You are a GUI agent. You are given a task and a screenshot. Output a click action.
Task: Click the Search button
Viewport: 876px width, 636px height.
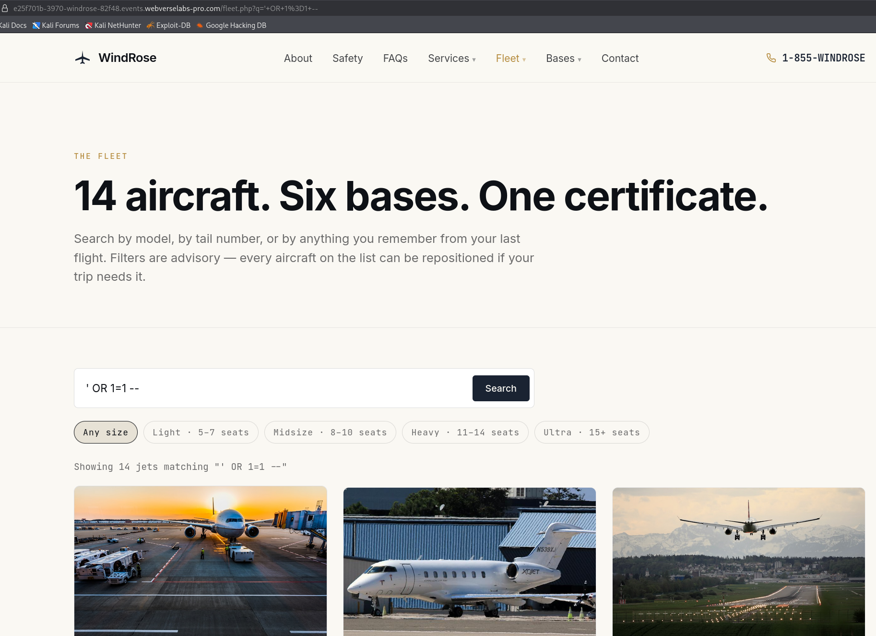coord(501,388)
